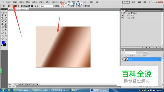
Task: Click the blue foreground color swatch
Action: 3,43
